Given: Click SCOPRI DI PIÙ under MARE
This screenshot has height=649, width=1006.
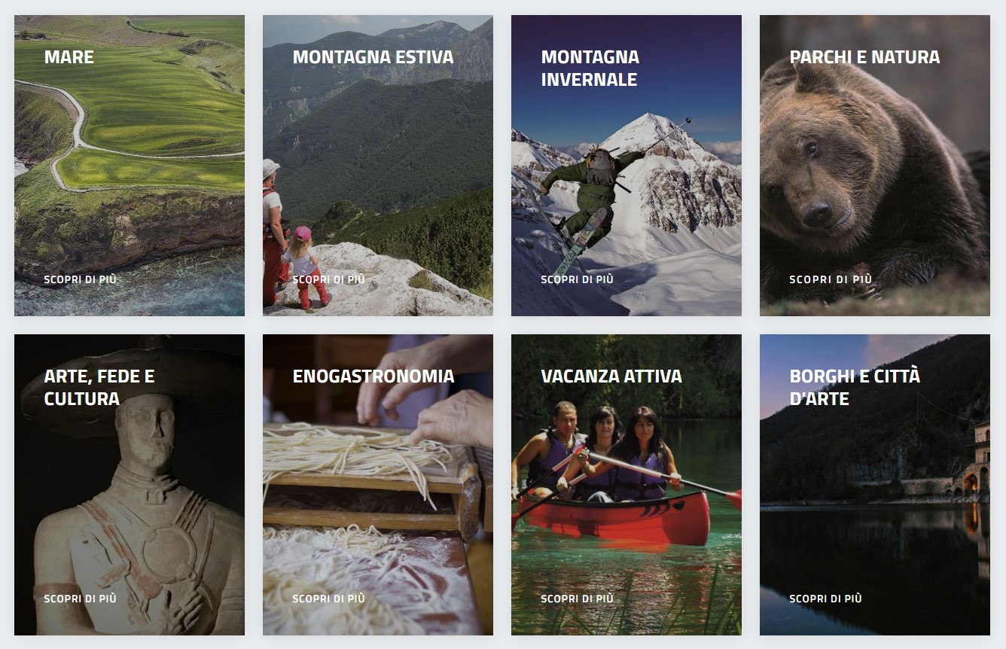Looking at the screenshot, I should point(81,279).
